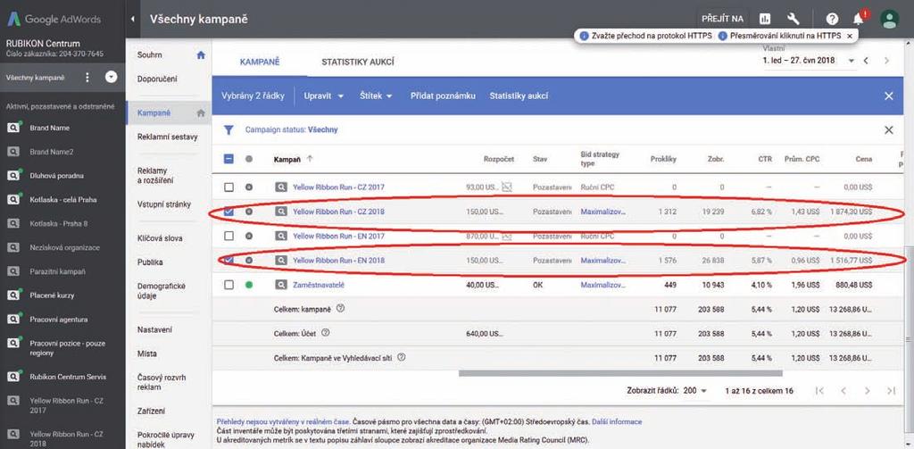Image resolution: width=914 pixels, height=449 pixels.
Task: Collapse the sidebar with the arrow icon
Action: coord(132,20)
